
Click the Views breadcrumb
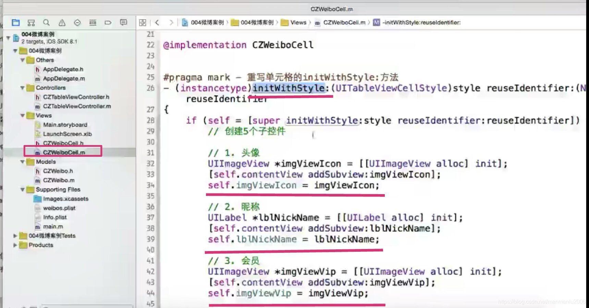pyautogui.click(x=294, y=23)
